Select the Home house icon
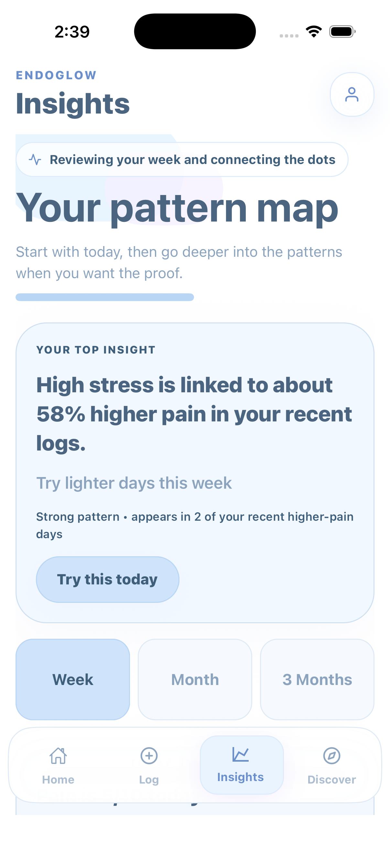Viewport: 390px width, 848px height. [58, 756]
